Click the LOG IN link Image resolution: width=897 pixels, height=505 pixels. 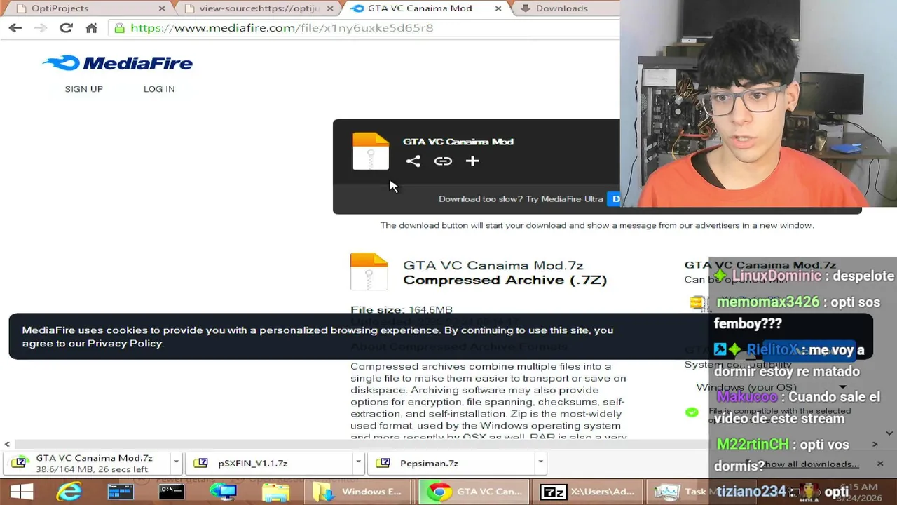pos(159,89)
